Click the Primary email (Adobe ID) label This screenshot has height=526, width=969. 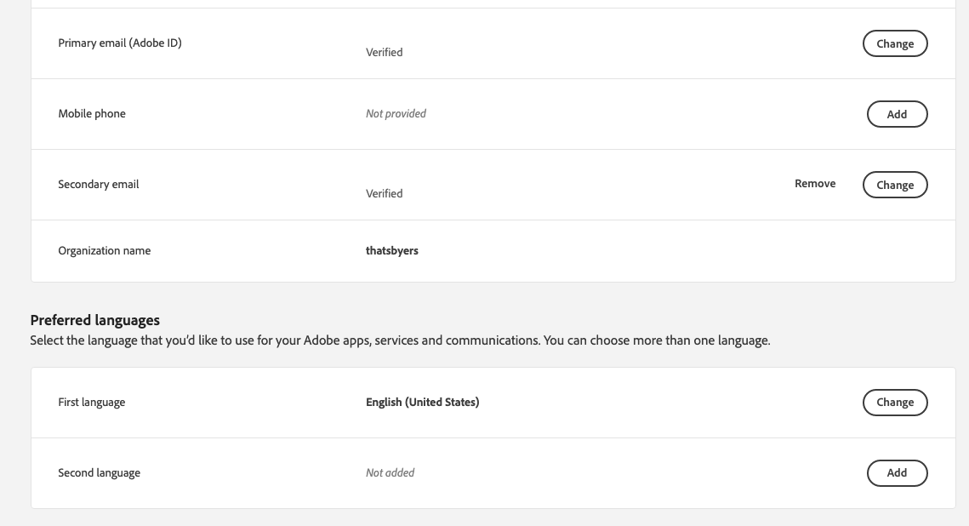click(x=119, y=43)
